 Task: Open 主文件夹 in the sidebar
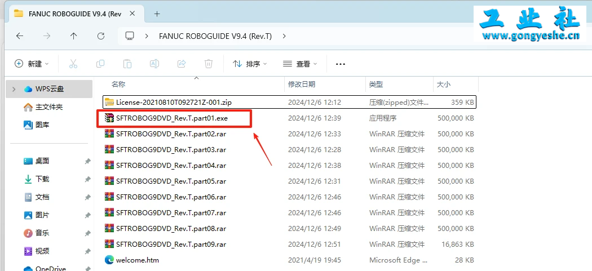tap(50, 107)
